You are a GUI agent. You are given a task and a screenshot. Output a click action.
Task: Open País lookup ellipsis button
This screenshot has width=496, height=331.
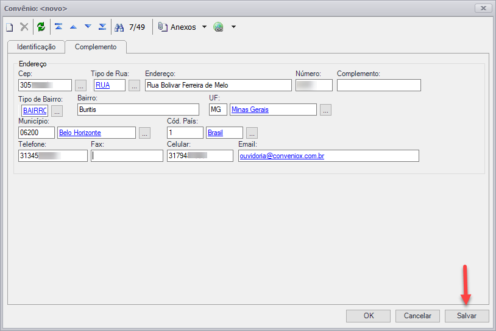(x=252, y=133)
